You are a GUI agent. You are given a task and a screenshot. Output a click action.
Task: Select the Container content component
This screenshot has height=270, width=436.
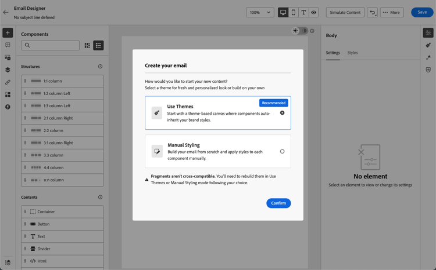[62, 212]
